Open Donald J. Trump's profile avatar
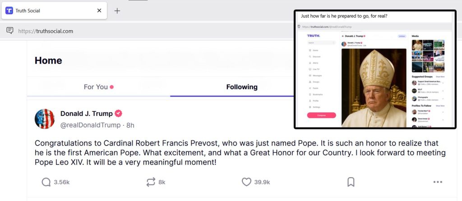This screenshot has height=201, width=462. point(45,119)
